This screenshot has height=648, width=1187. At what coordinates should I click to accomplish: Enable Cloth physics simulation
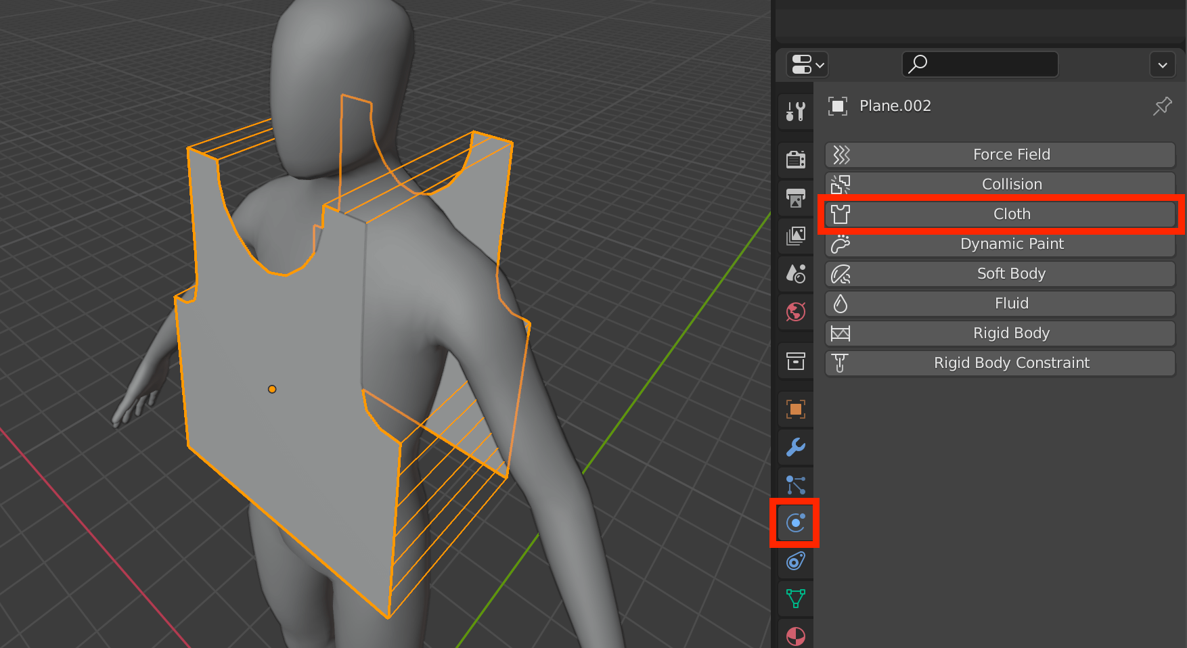coord(1000,214)
